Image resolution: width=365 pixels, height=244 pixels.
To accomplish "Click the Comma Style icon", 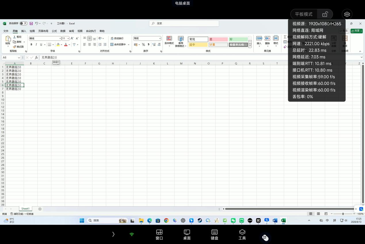I will coord(148,45).
